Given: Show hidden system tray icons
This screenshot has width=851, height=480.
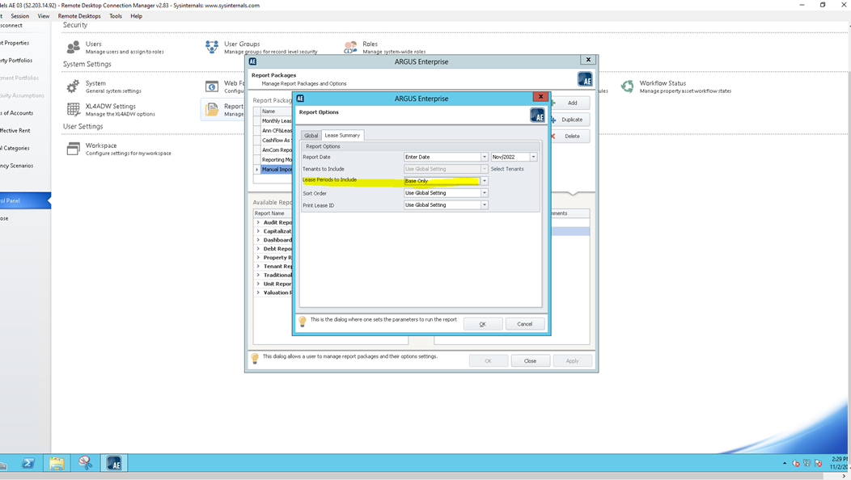Looking at the screenshot, I should [784, 463].
